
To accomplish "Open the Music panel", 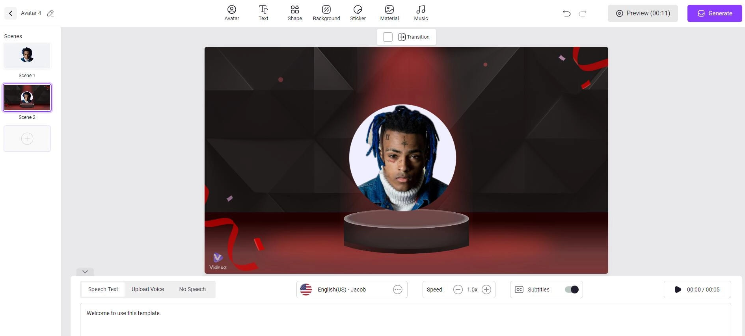I will (x=421, y=13).
